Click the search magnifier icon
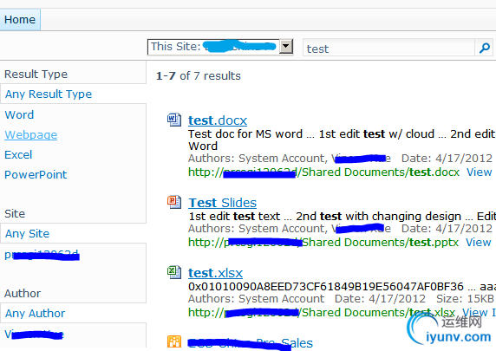 tap(485, 48)
